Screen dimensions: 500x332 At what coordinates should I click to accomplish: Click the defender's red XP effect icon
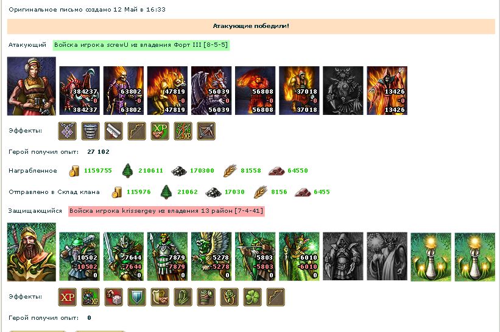67,297
